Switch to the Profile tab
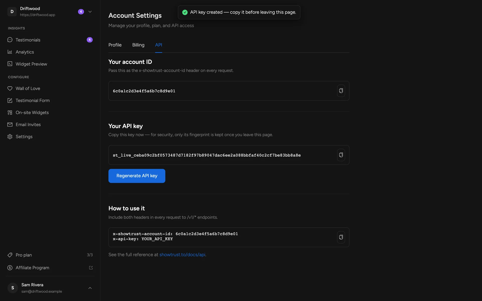The height and width of the screenshot is (301, 482). (115, 45)
